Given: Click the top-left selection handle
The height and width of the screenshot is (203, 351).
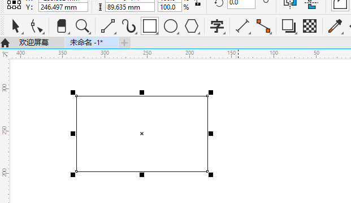Looking at the screenshot, I should tap(73, 92).
